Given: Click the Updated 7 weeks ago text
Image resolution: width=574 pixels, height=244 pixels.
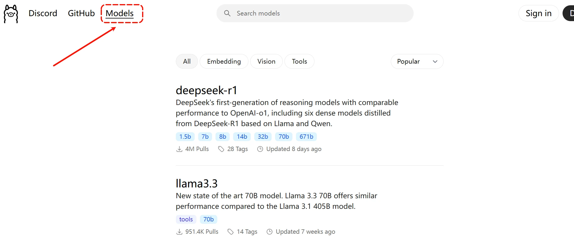Looking at the screenshot, I should [305, 232].
